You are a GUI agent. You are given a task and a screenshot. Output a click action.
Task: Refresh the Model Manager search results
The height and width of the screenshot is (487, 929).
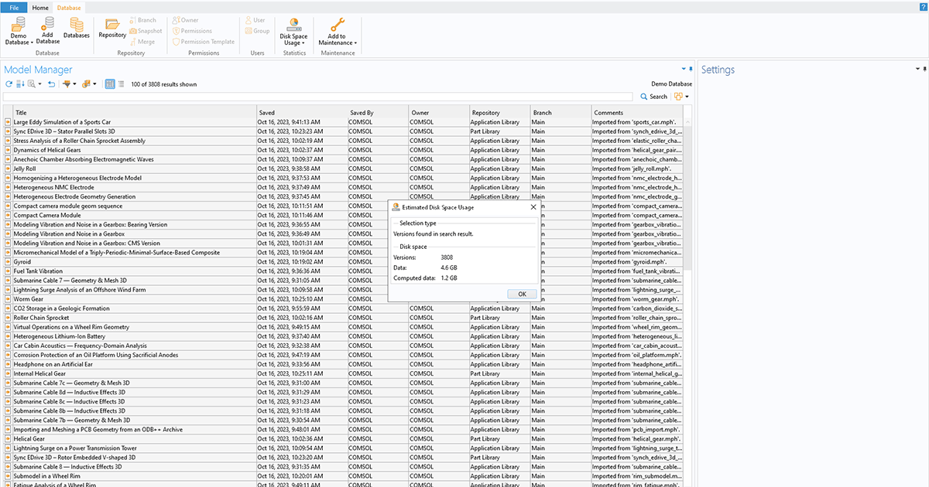pos(9,83)
